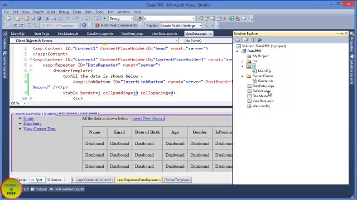Click the Refresh icon in Solution Explorer
Image resolution: width=357 pixels, height=200 pixels.
coord(252,40)
